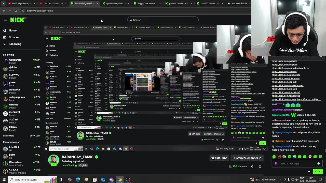Open Microsoft Store from taskbar
The image size is (326, 183).
(94, 180)
